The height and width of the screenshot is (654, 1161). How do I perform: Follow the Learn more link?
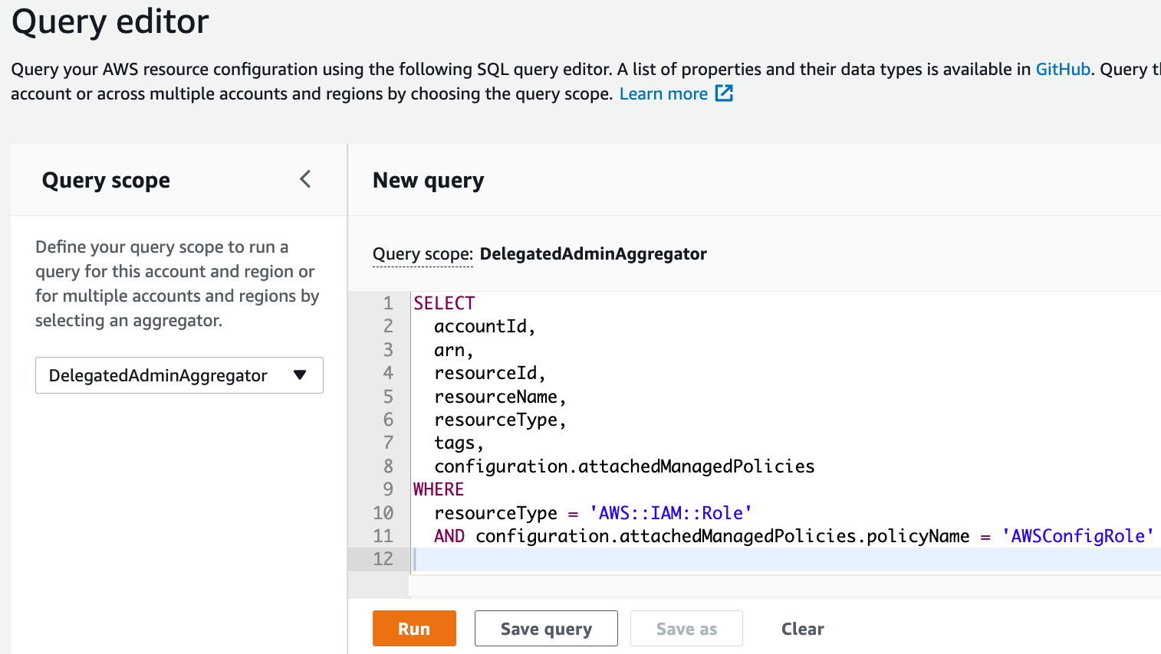click(663, 93)
